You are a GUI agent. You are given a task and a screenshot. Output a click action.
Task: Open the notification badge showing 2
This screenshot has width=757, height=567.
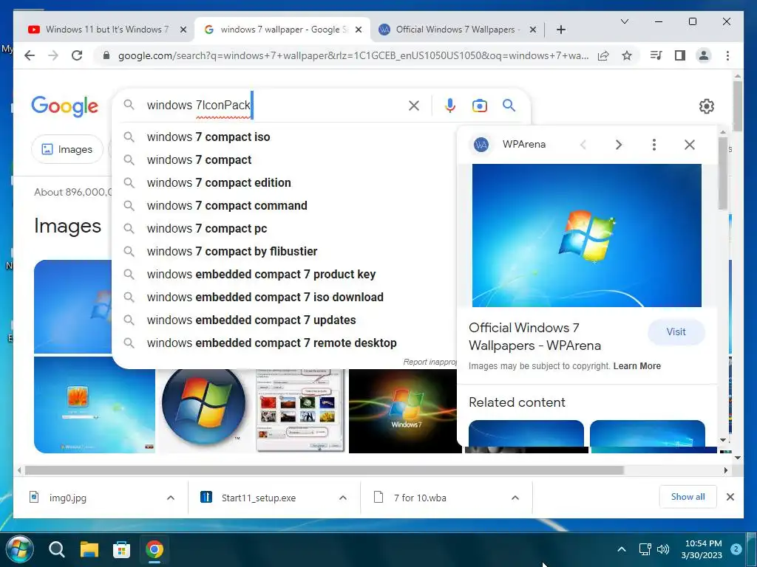(x=736, y=549)
